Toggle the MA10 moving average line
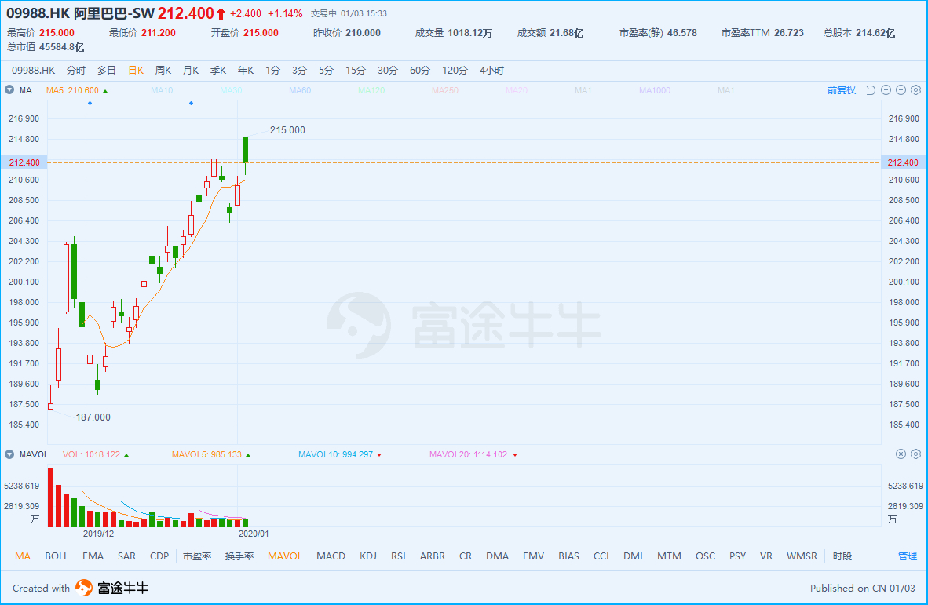This screenshot has height=605, width=928. 163,90
